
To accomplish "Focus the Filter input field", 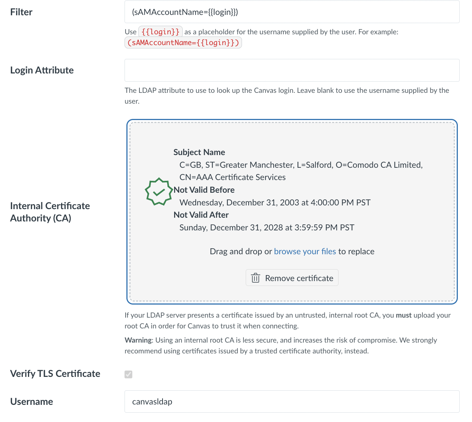I will [292, 12].
